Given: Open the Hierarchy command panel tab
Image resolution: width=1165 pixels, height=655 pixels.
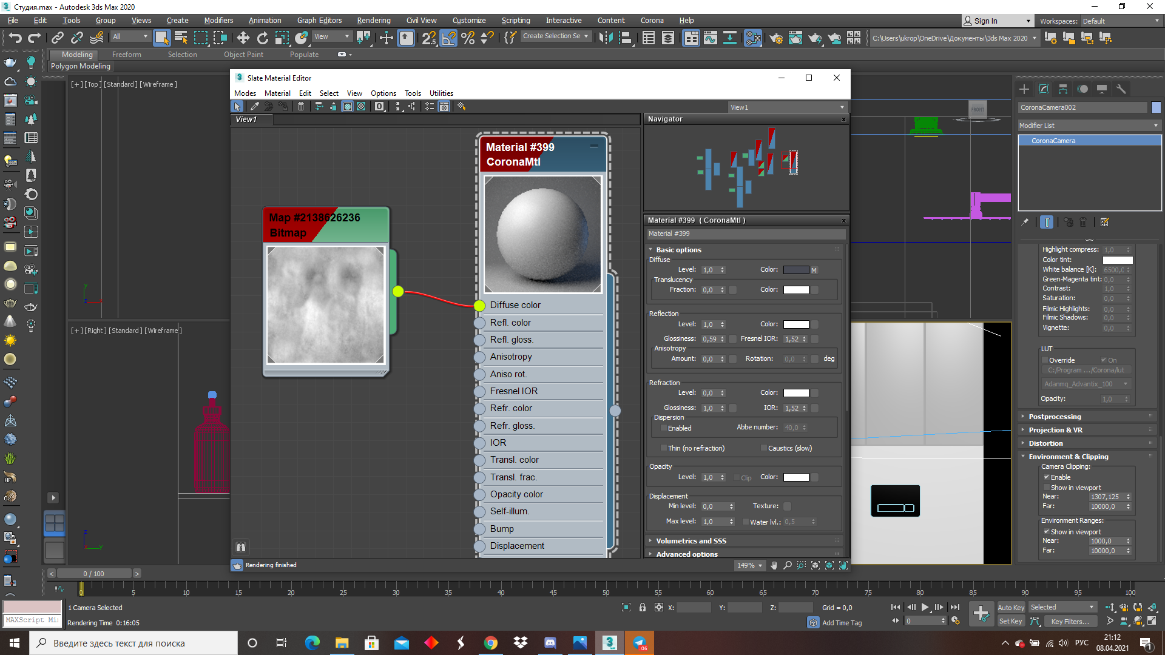Looking at the screenshot, I should click(x=1063, y=89).
